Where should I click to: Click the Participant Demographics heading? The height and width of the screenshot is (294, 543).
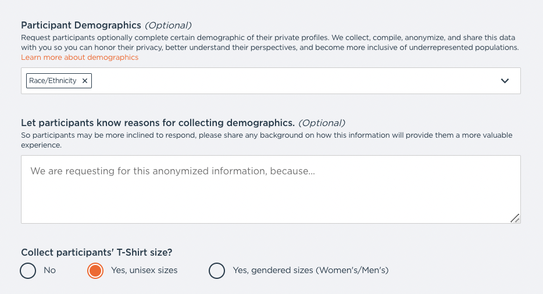pos(81,25)
